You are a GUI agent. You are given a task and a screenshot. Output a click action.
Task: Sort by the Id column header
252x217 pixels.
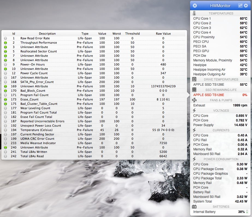(x=14, y=34)
